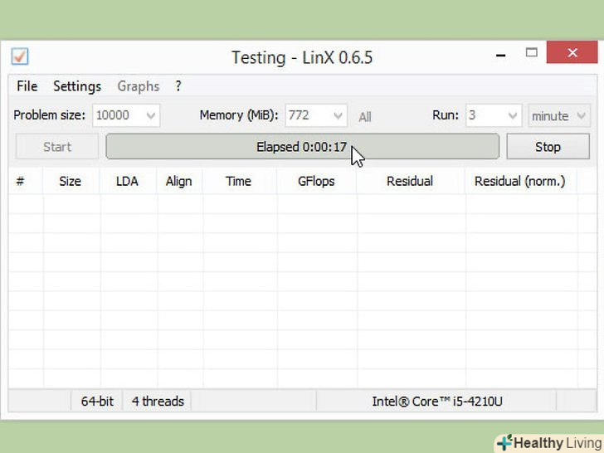Expand the Run count dropdown

(x=513, y=115)
